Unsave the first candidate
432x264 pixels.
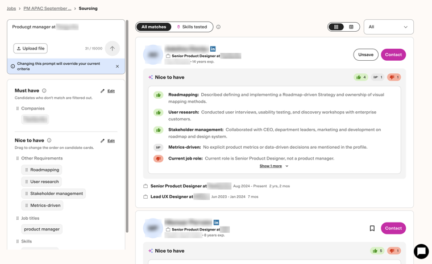point(365,55)
